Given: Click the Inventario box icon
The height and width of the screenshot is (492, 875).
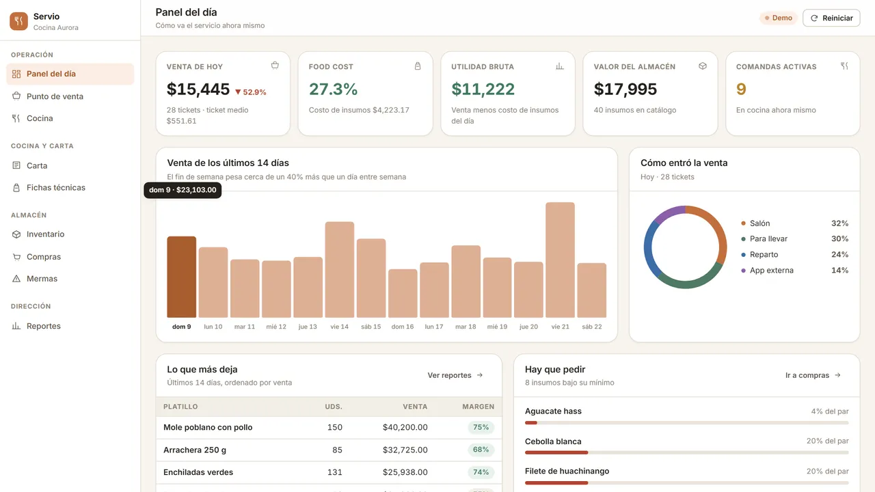Looking at the screenshot, I should click(16, 234).
